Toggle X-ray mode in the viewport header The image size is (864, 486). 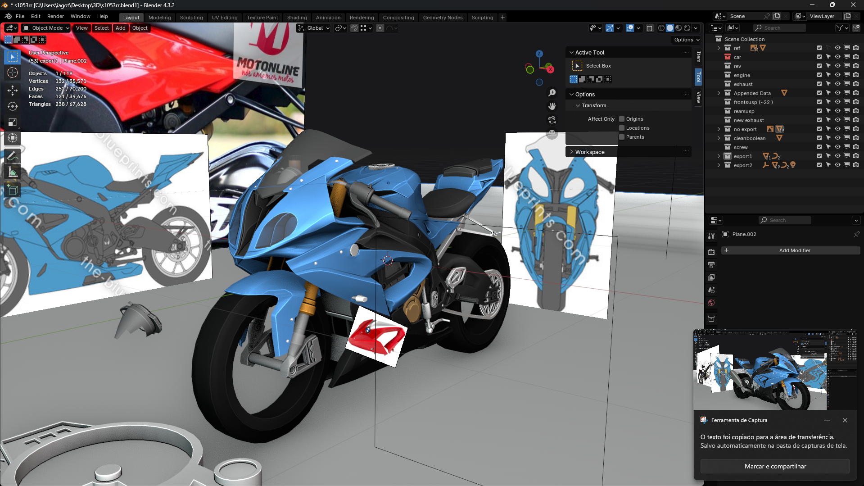[x=650, y=28]
